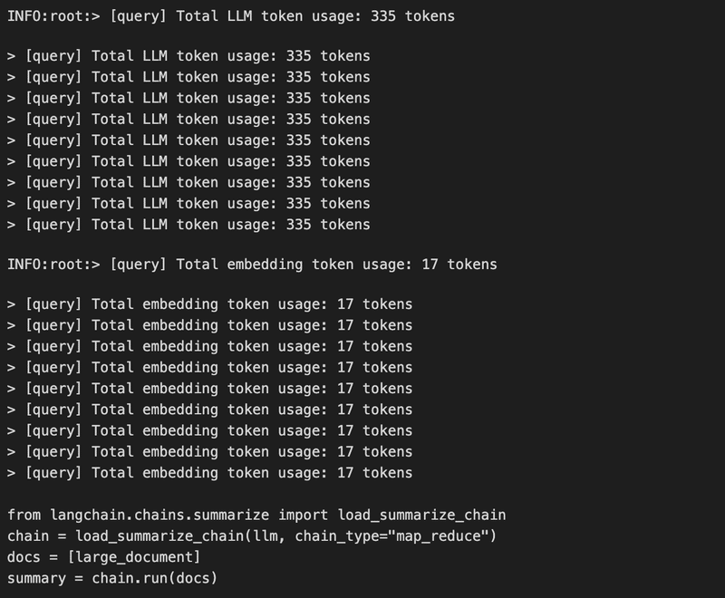Click the last plain embedding token usage line
The image size is (725, 598).
click(x=210, y=473)
